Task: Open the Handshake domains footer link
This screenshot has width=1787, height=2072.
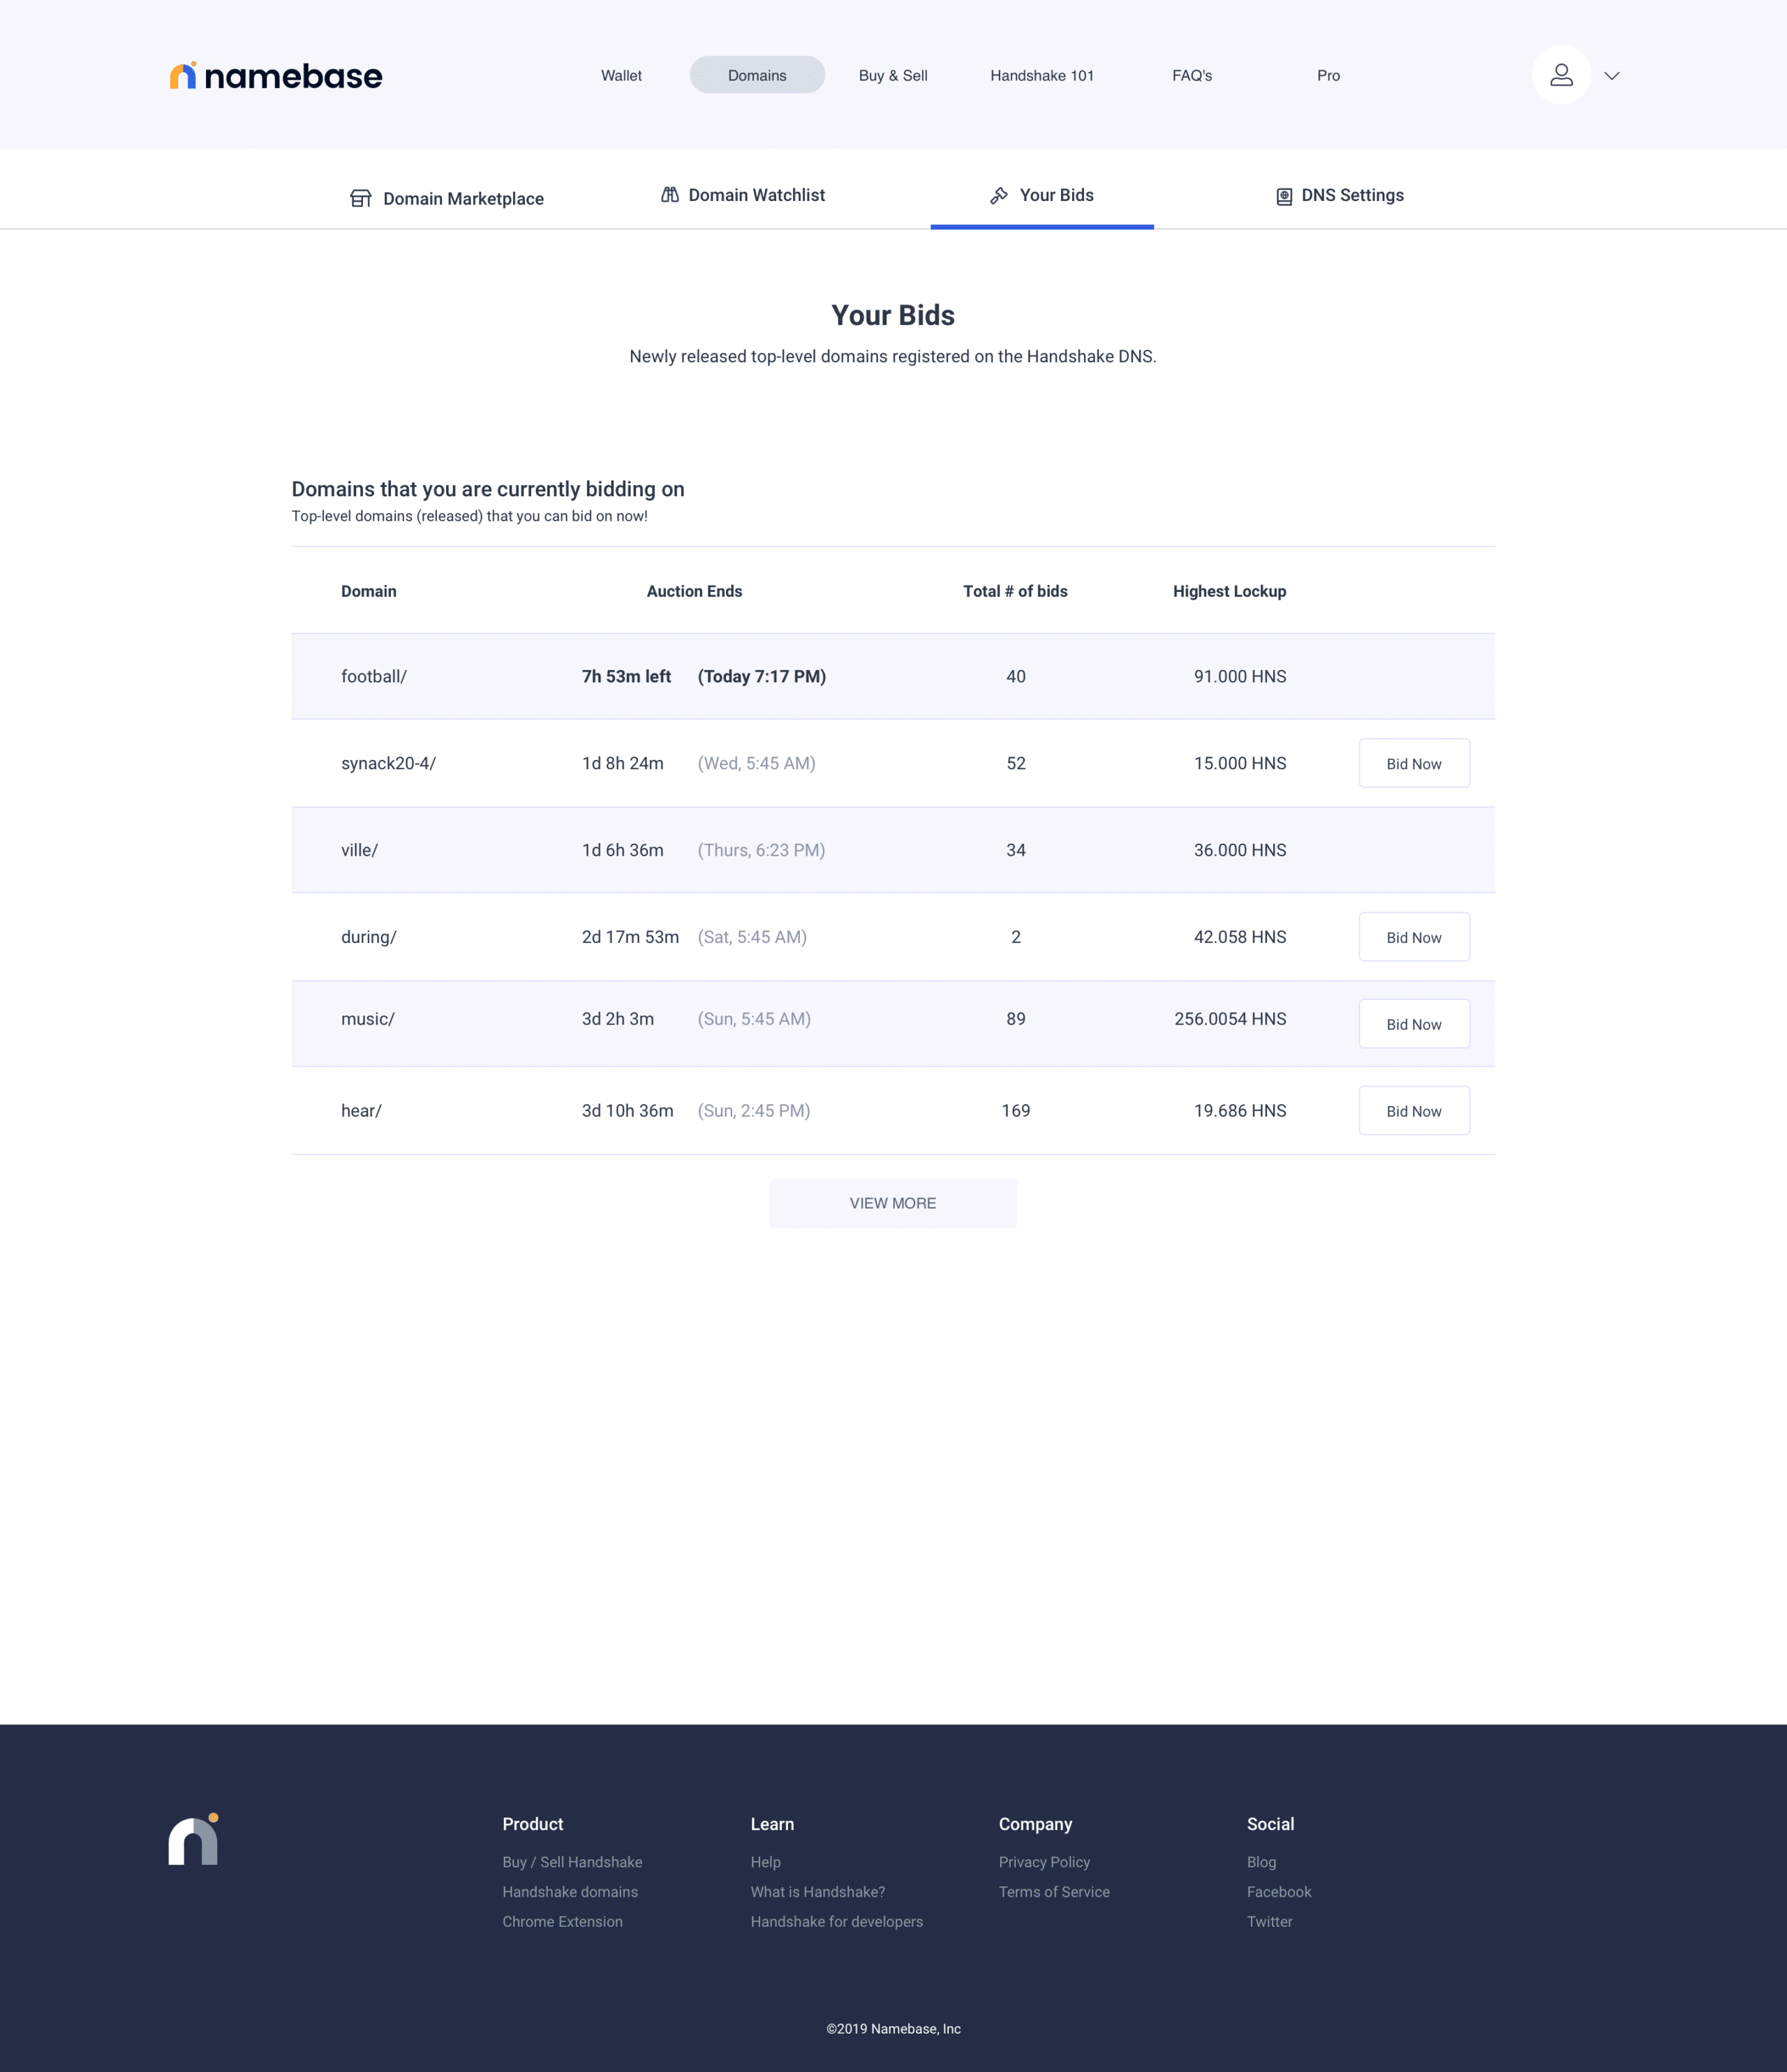Action: (570, 1892)
